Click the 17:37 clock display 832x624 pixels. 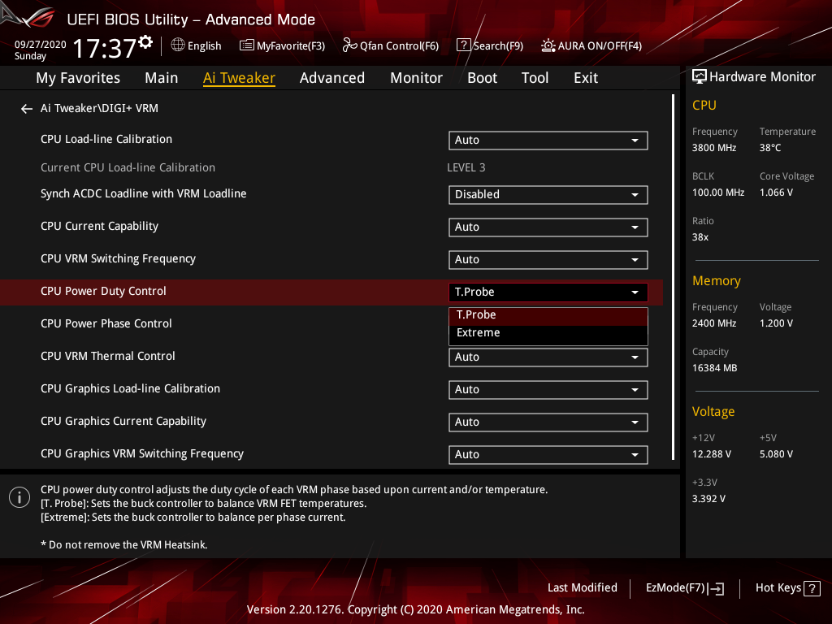(x=105, y=49)
